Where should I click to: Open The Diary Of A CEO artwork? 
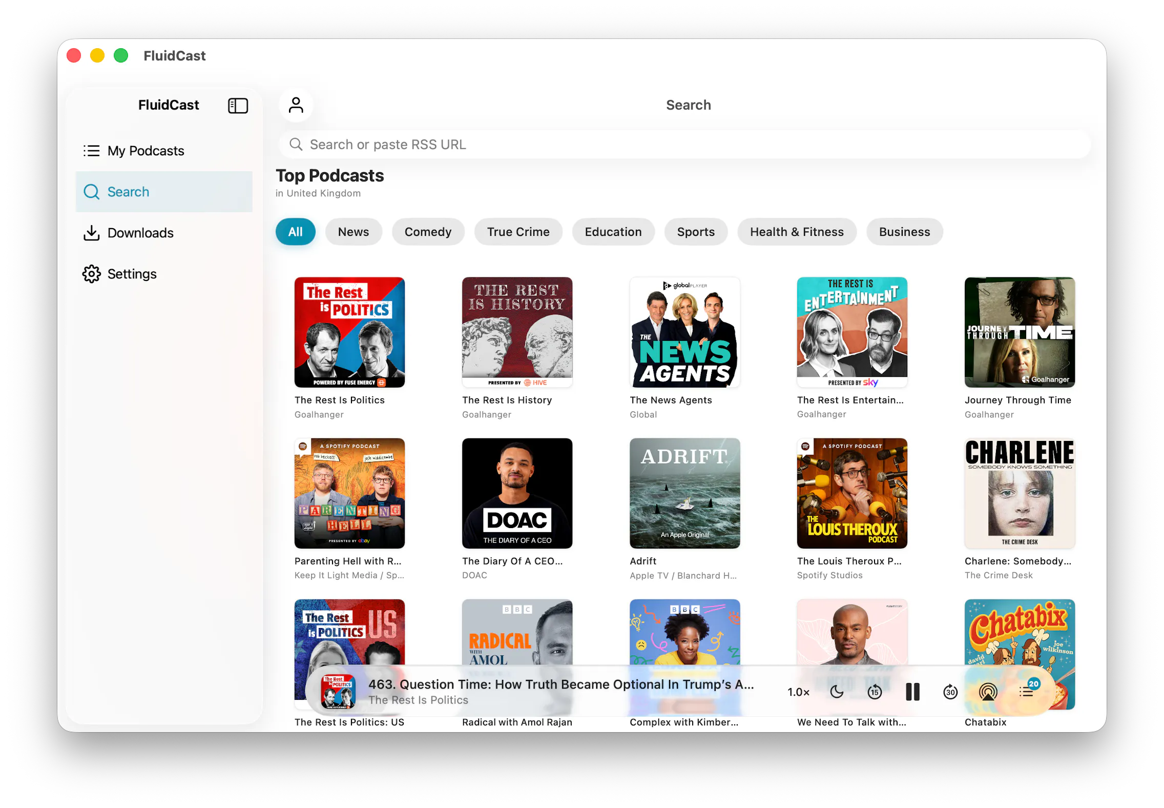pyautogui.click(x=517, y=493)
